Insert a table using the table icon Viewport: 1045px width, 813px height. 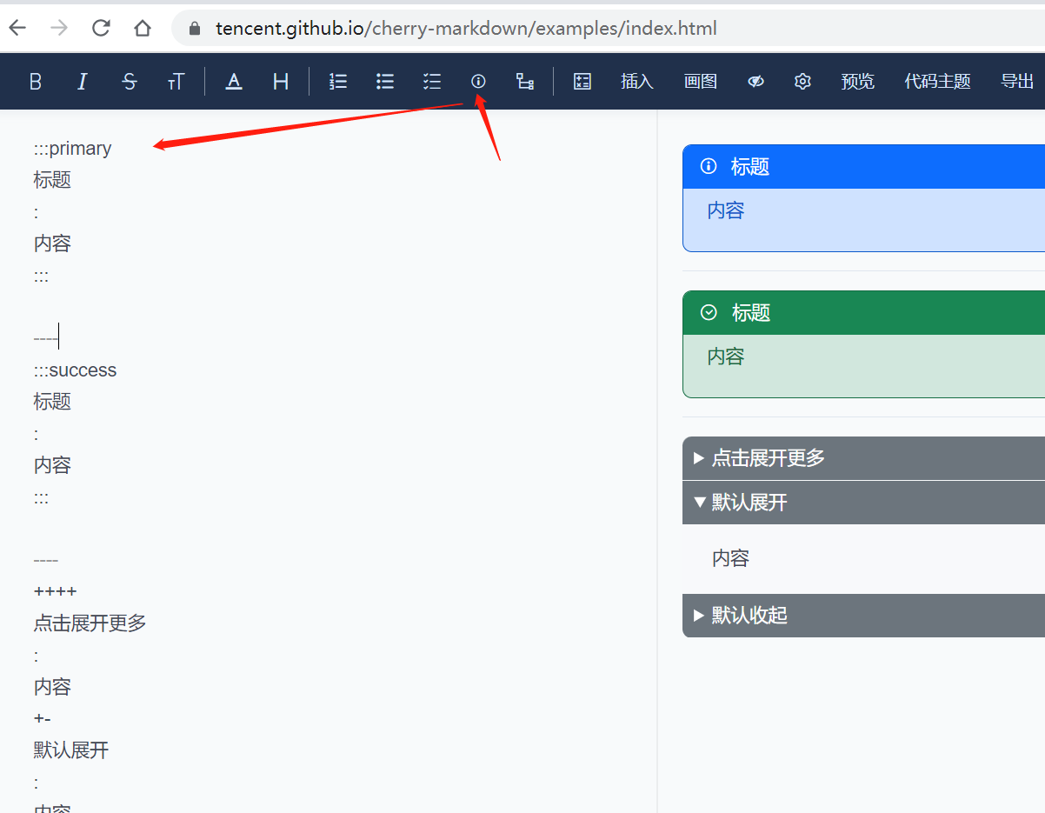582,81
